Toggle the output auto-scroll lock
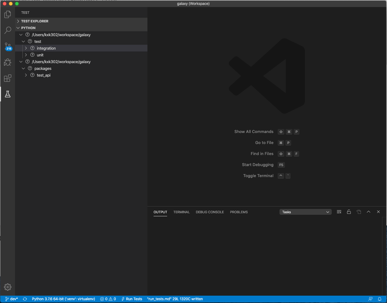 click(349, 212)
